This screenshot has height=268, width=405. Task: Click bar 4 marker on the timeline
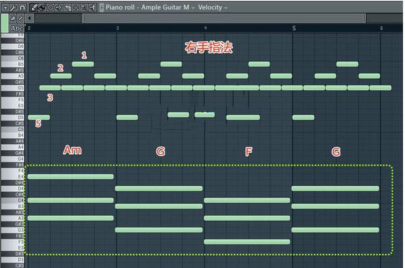coord(206,28)
